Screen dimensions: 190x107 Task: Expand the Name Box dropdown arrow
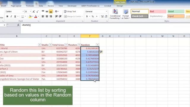pyautogui.click(x=4, y=25)
